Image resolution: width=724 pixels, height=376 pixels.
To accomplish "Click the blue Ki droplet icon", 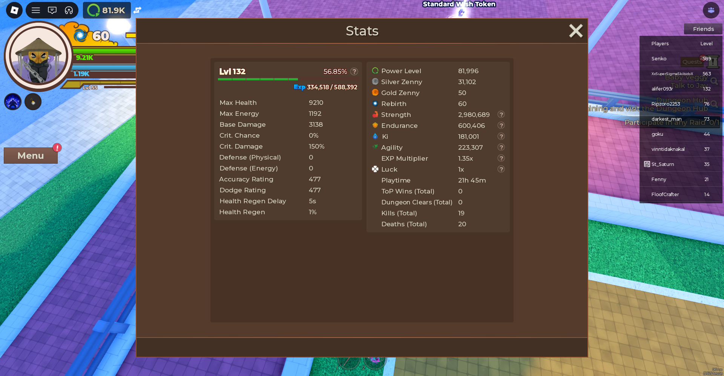I will point(375,136).
